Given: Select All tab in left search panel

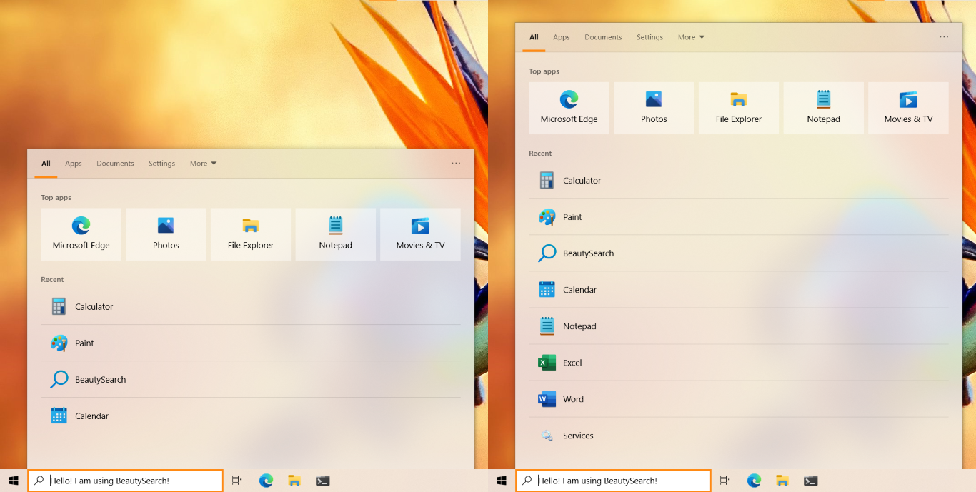Looking at the screenshot, I should point(46,164).
